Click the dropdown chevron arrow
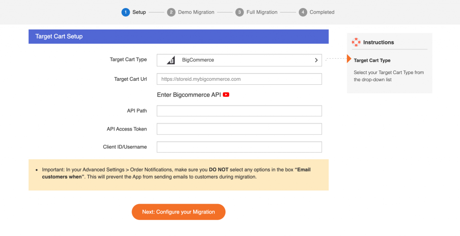Viewport: 460px width, 236px height. [316, 60]
